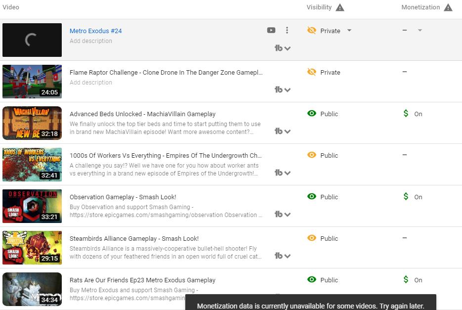Click private eye icon on Metro Exodus #24

pyautogui.click(x=311, y=30)
